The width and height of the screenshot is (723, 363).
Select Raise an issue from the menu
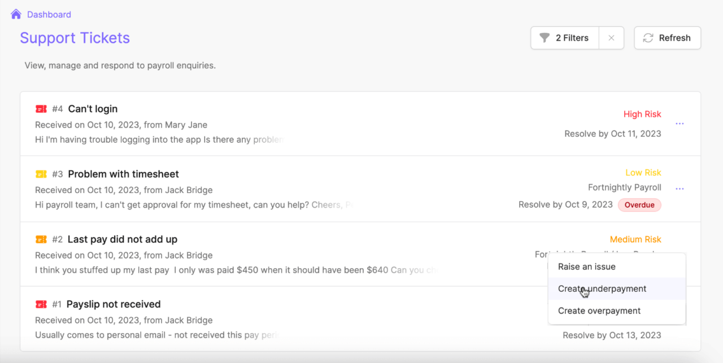(586, 266)
